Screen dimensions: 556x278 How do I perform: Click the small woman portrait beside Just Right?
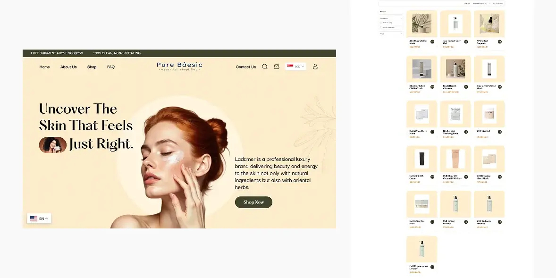[x=53, y=145]
